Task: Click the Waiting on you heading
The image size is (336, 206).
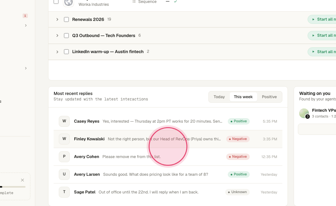Action: point(315,93)
